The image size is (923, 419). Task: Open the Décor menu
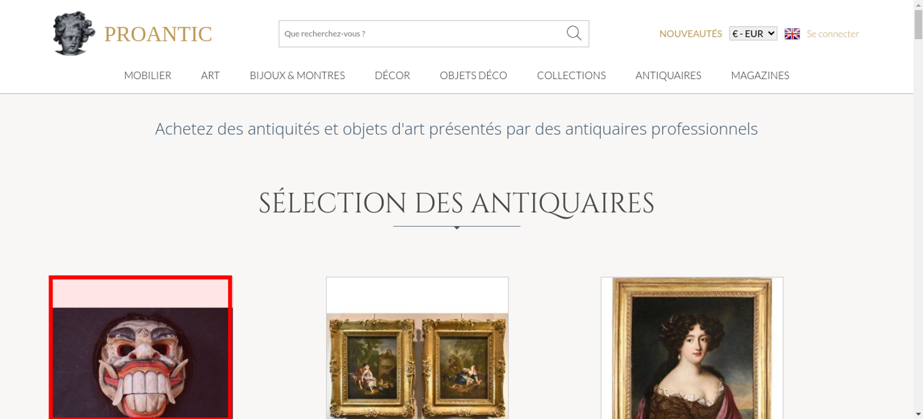[x=392, y=75]
